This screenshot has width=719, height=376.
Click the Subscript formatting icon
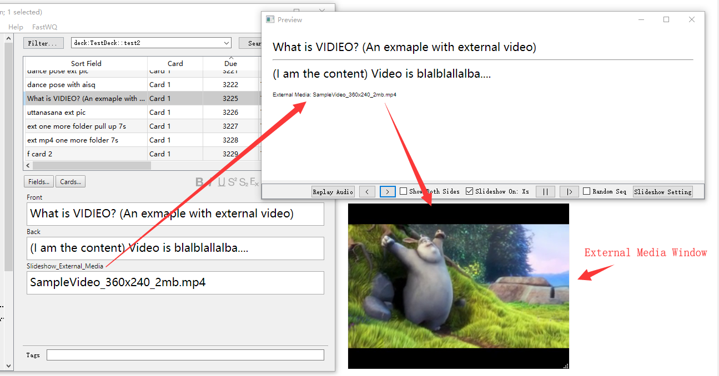click(243, 182)
